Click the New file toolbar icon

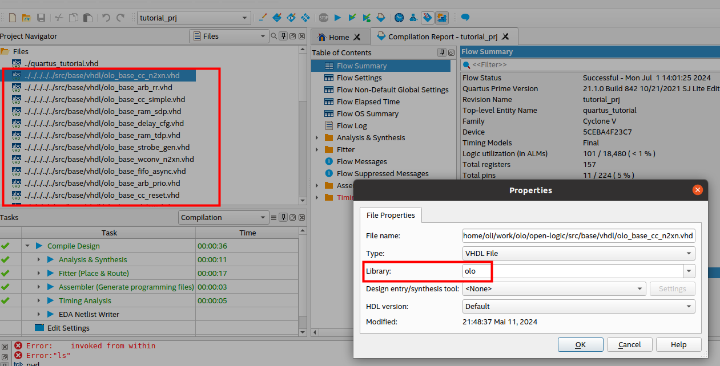pos(12,18)
